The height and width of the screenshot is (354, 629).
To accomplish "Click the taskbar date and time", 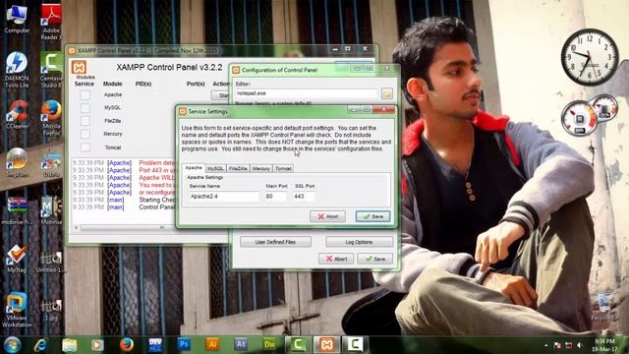I will (604, 345).
